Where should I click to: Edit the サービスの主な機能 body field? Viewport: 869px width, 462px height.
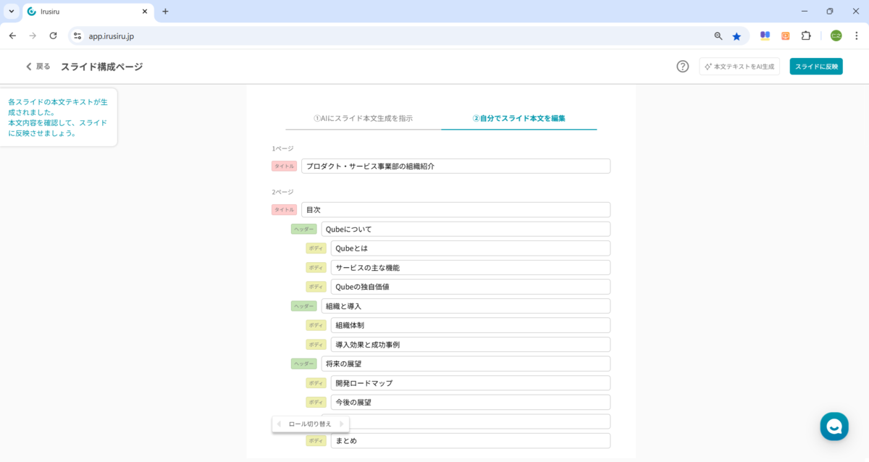tap(471, 267)
